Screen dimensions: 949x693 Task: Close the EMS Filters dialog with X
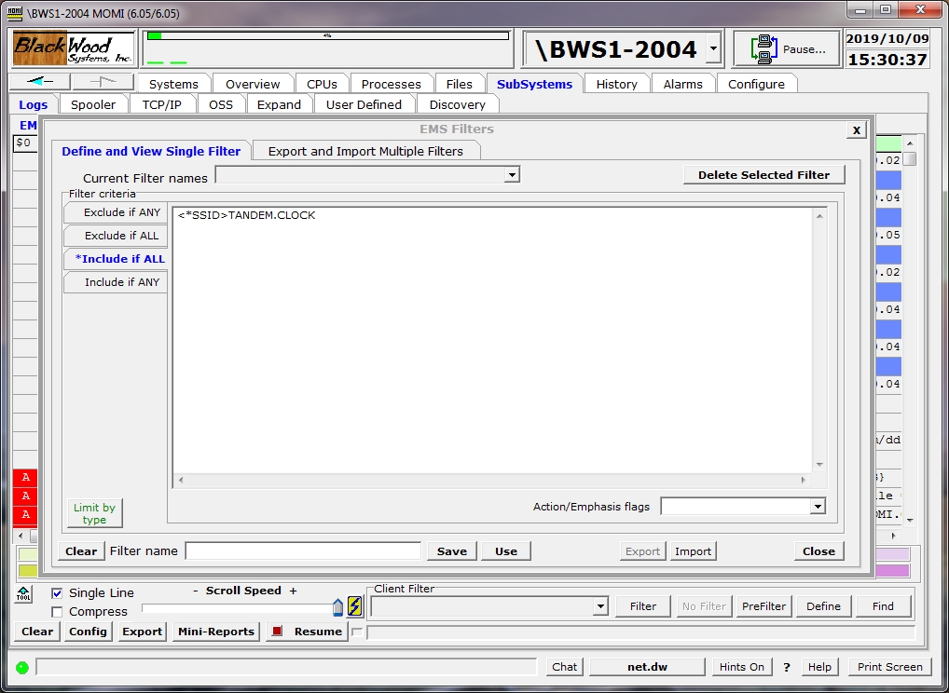[x=857, y=130]
